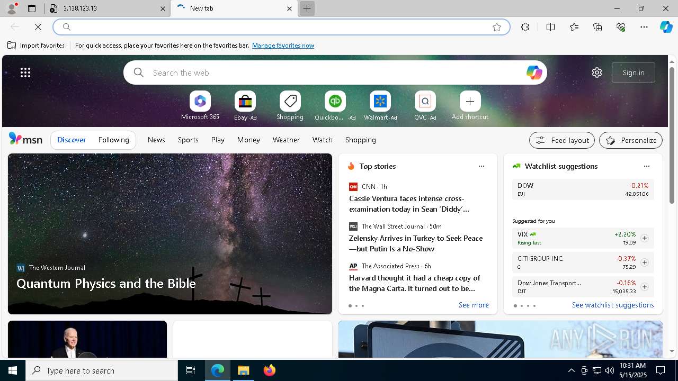Open Copilot sidebar icon
678x381 pixels.
tap(666, 27)
